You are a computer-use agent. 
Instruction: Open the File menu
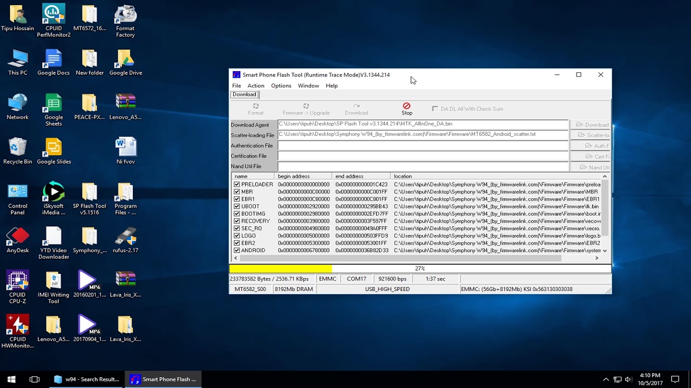point(236,86)
